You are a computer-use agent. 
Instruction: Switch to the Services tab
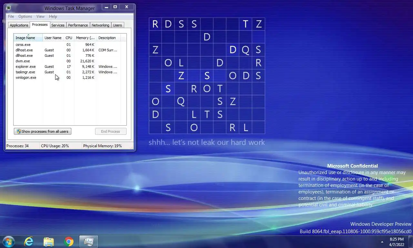pos(58,25)
